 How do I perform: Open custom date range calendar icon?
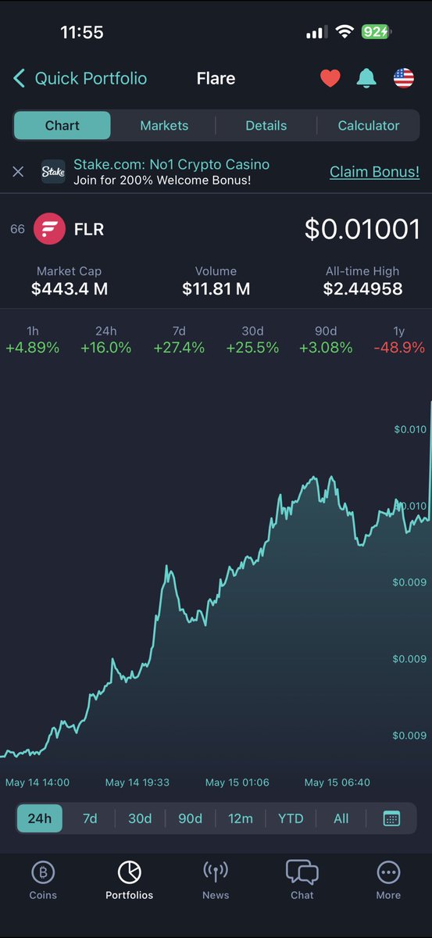(x=392, y=818)
